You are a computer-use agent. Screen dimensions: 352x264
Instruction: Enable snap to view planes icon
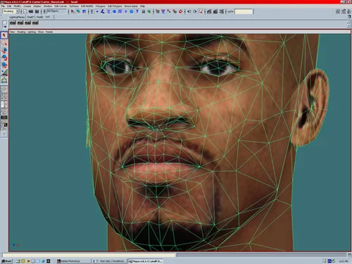click(x=175, y=11)
